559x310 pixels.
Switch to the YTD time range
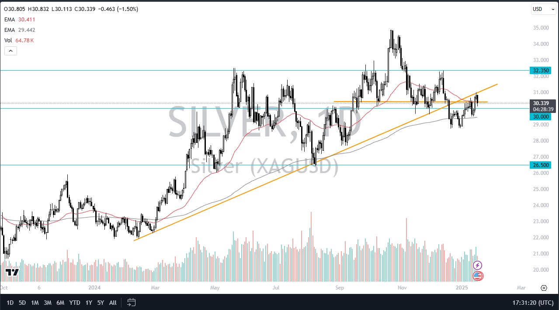tap(74, 302)
